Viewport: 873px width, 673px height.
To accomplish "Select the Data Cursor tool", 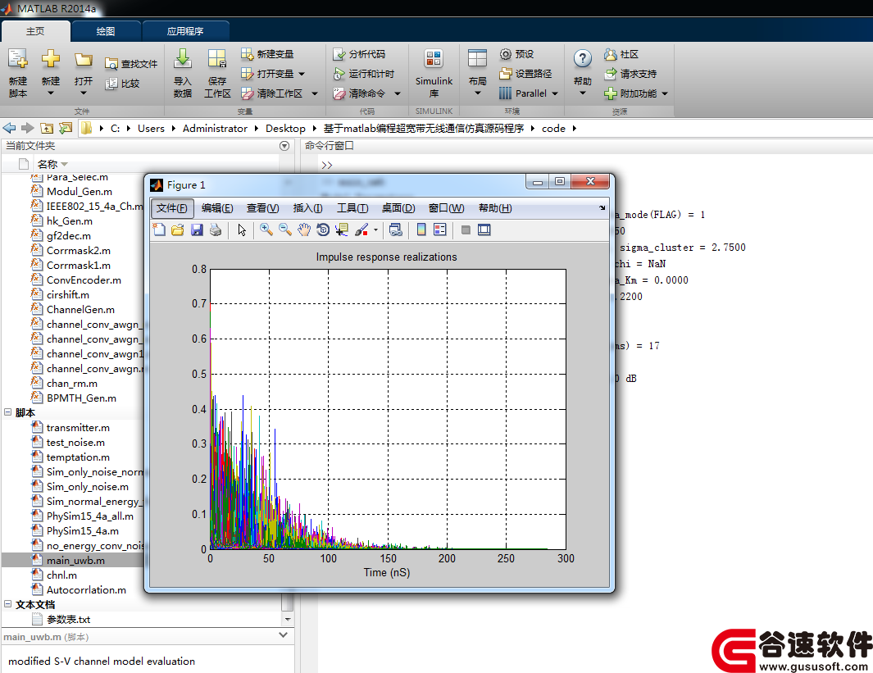I will 342,230.
